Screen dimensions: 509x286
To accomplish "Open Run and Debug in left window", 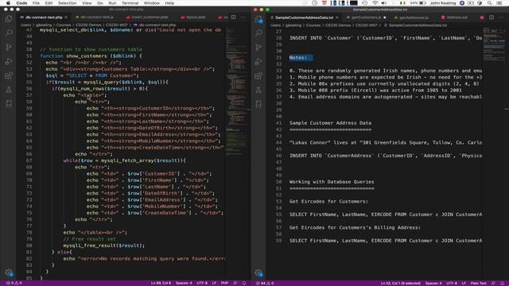I will (9, 61).
